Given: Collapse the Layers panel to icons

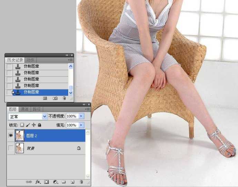Looking at the screenshot, I should pyautogui.click(x=84, y=105).
